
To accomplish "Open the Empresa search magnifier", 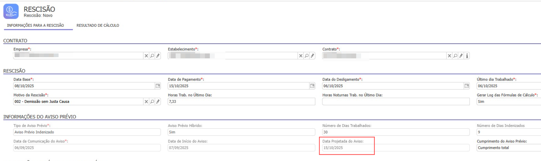I will point(152,56).
